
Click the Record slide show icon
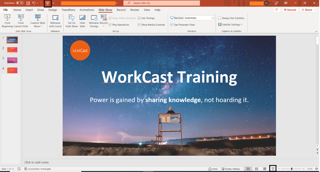point(104,18)
